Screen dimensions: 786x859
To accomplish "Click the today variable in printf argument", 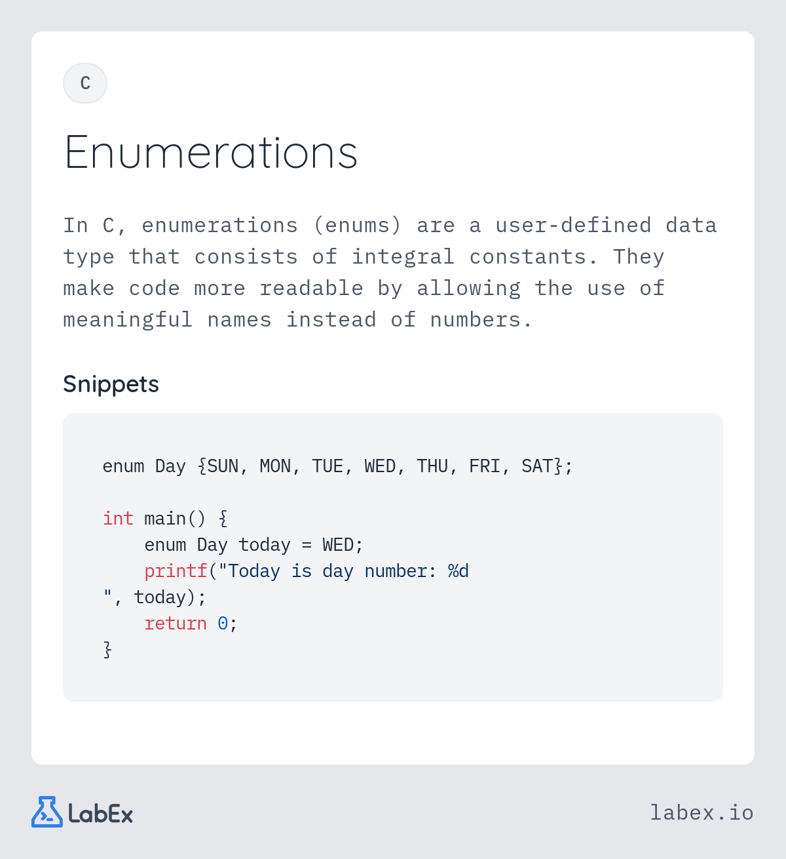I will (160, 597).
